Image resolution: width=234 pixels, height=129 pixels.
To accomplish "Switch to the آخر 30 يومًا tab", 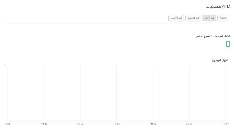I will 193,18.
